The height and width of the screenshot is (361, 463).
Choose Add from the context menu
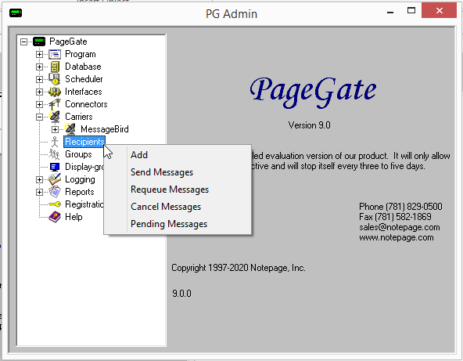(x=178, y=155)
